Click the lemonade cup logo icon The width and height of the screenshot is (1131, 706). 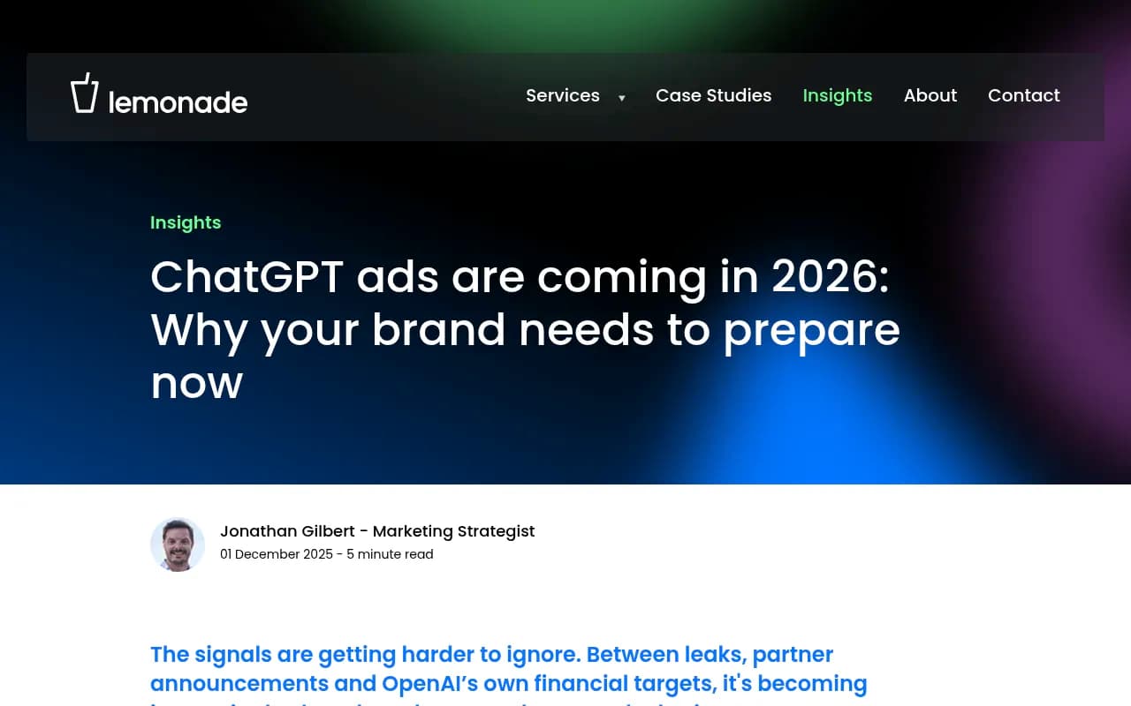coord(84,93)
